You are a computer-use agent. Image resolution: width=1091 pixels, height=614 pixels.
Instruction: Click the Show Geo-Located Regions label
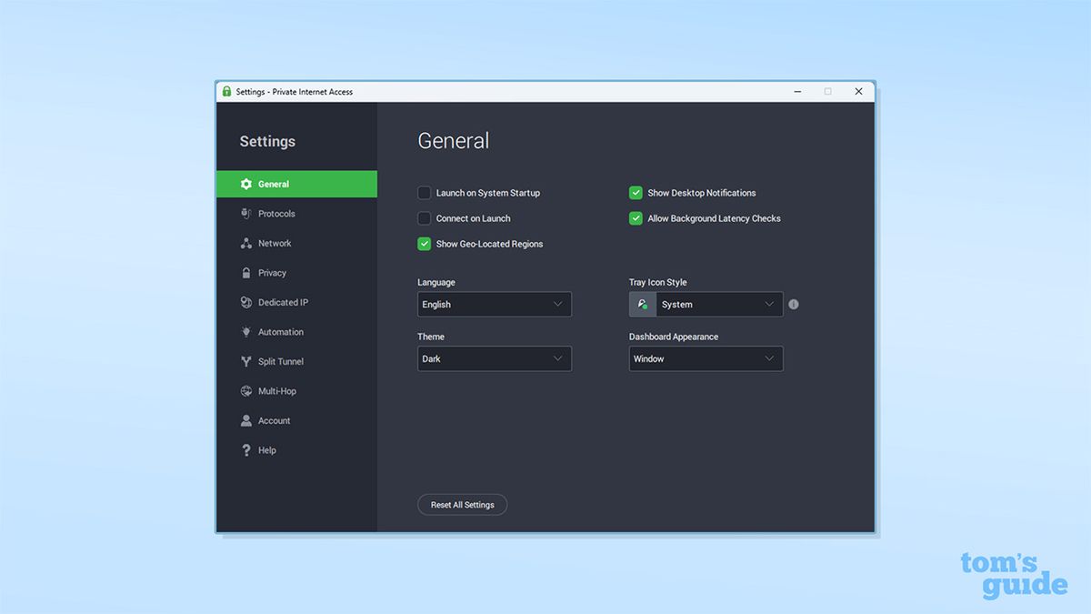click(489, 244)
